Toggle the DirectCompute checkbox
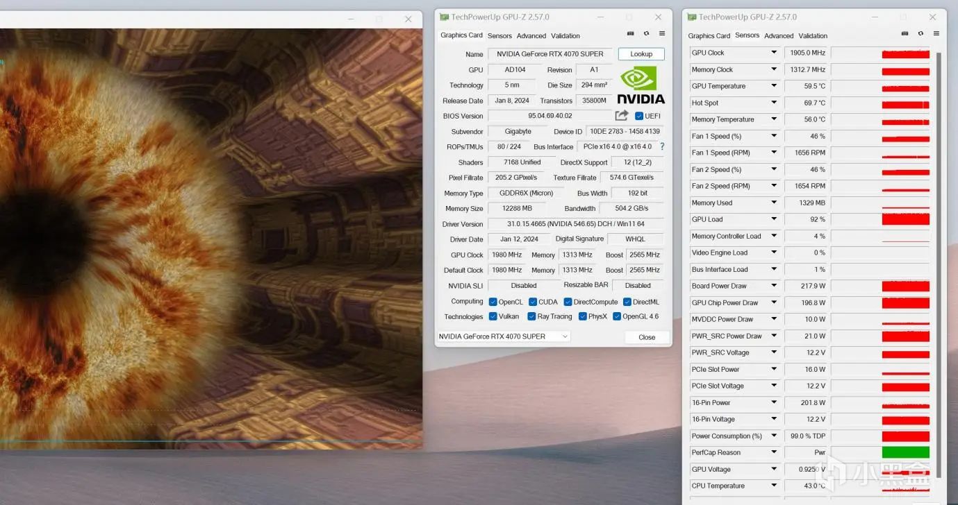The width and height of the screenshot is (958, 505). point(568,302)
